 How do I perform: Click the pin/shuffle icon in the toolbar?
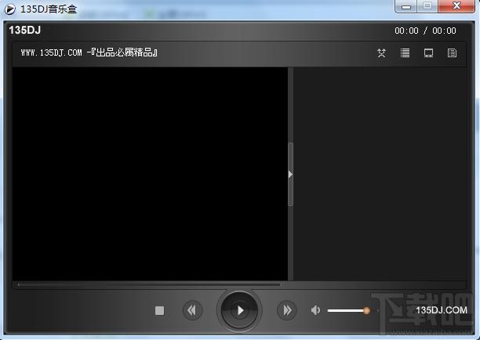pos(381,53)
